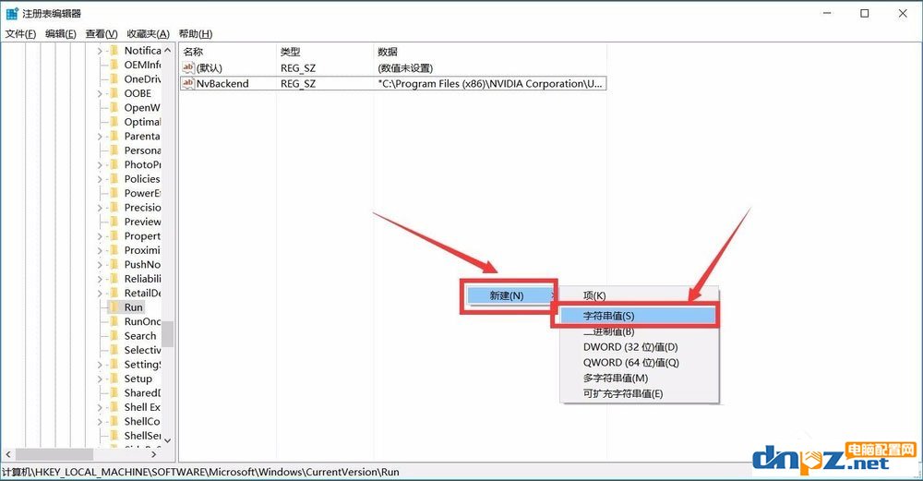
Task: Click the OOBE folder icon
Action: click(x=114, y=93)
